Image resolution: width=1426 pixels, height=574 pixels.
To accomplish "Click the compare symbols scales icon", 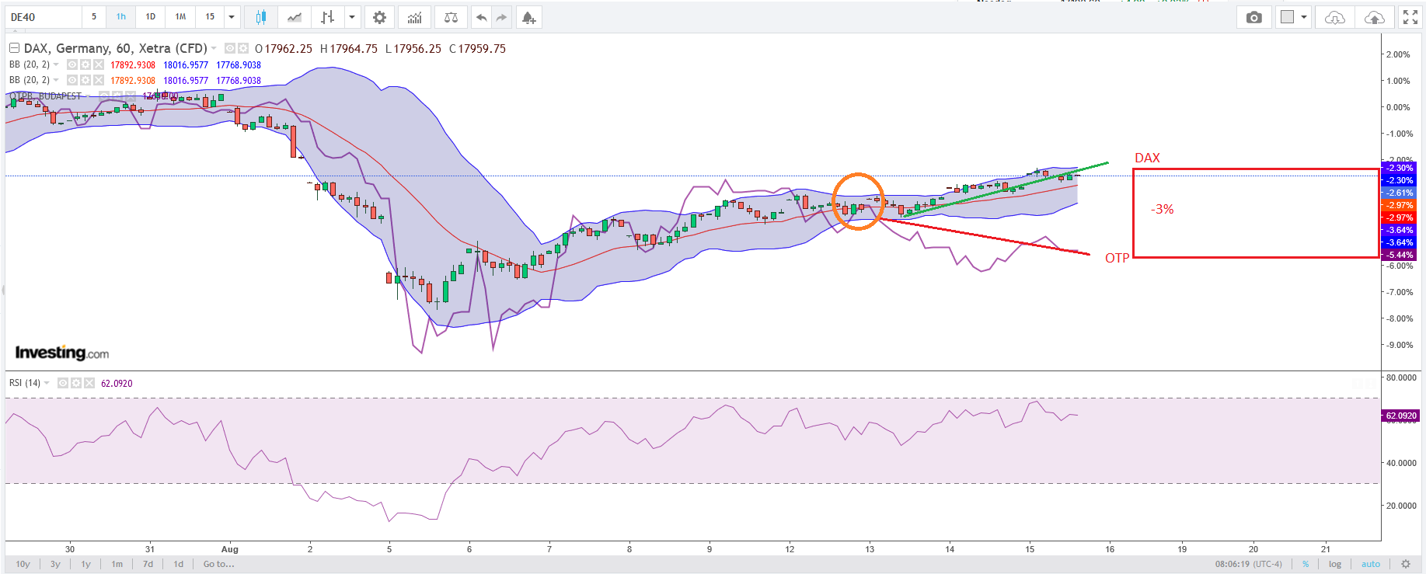I will 451,17.
